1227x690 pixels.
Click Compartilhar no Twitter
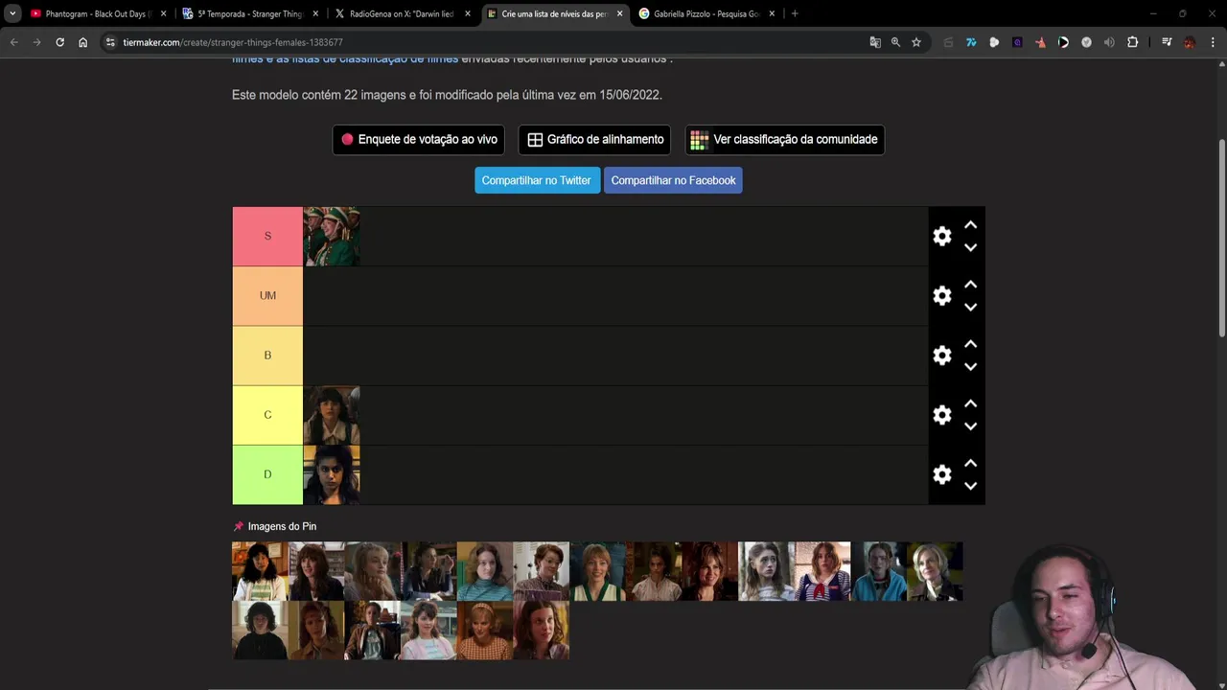537,180
